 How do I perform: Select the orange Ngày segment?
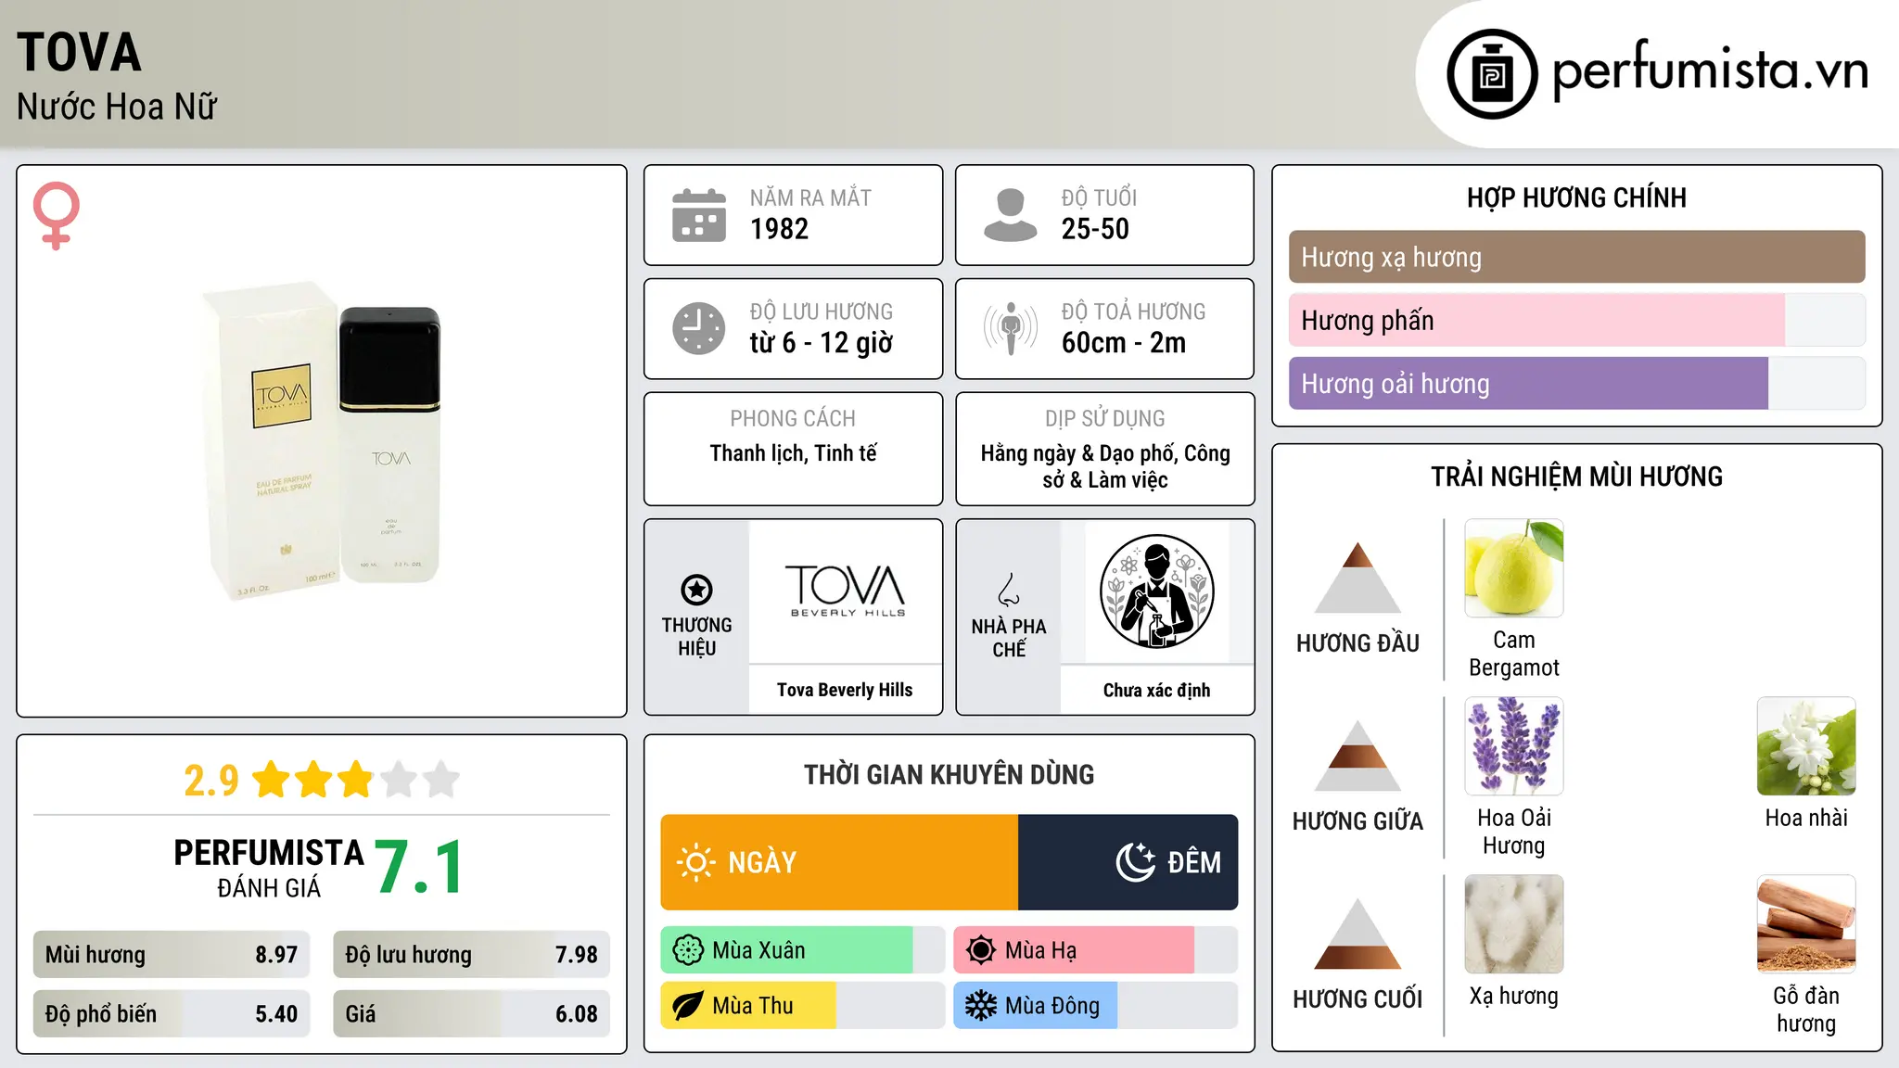pos(839,862)
